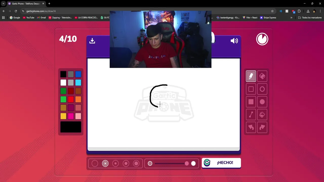Pick the blue color swatch
Image resolution: width=324 pixels, height=182 pixels.
(x=78, y=74)
